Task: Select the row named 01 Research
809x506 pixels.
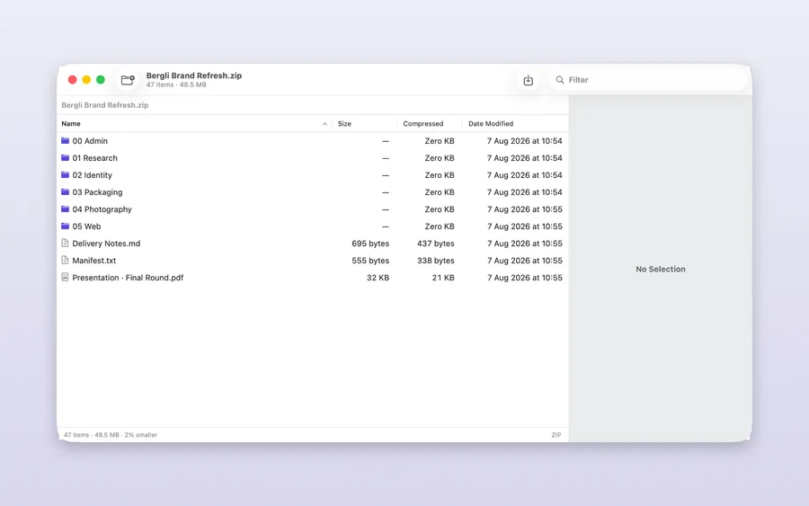Action: pos(312,158)
